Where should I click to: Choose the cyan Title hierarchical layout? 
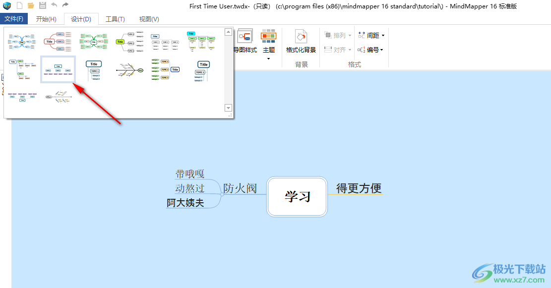pyautogui.click(x=201, y=42)
